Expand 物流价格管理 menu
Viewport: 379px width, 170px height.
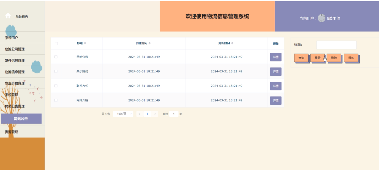pos(22,83)
